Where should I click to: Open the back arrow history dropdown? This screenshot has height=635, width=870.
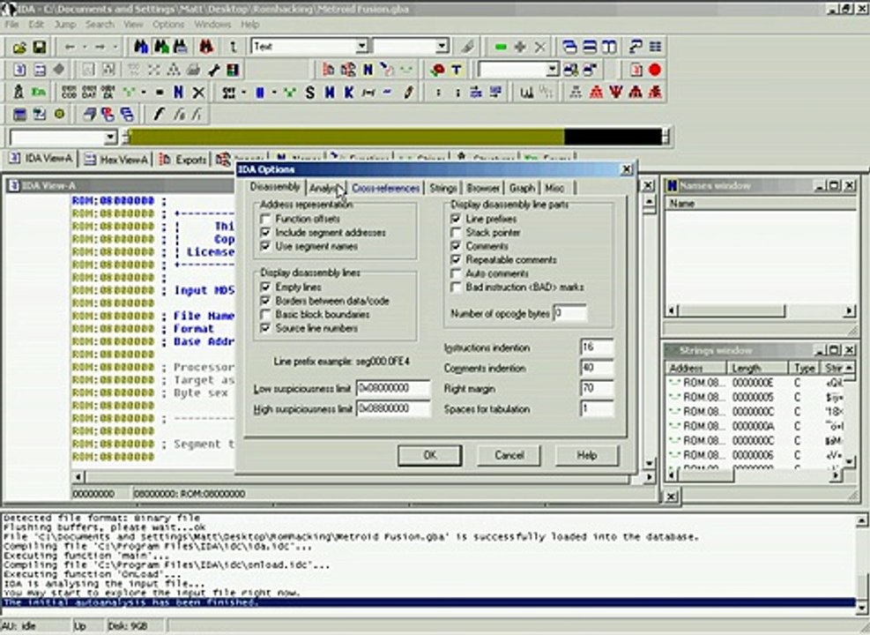[x=85, y=47]
